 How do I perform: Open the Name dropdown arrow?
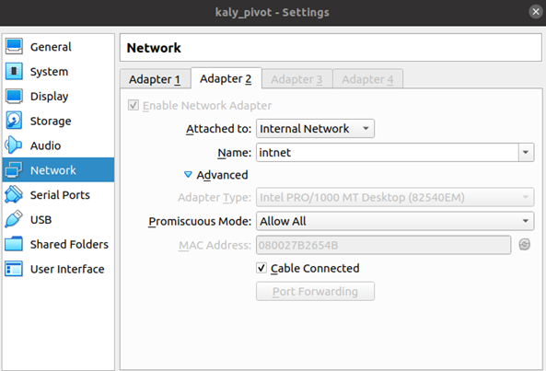tap(526, 153)
